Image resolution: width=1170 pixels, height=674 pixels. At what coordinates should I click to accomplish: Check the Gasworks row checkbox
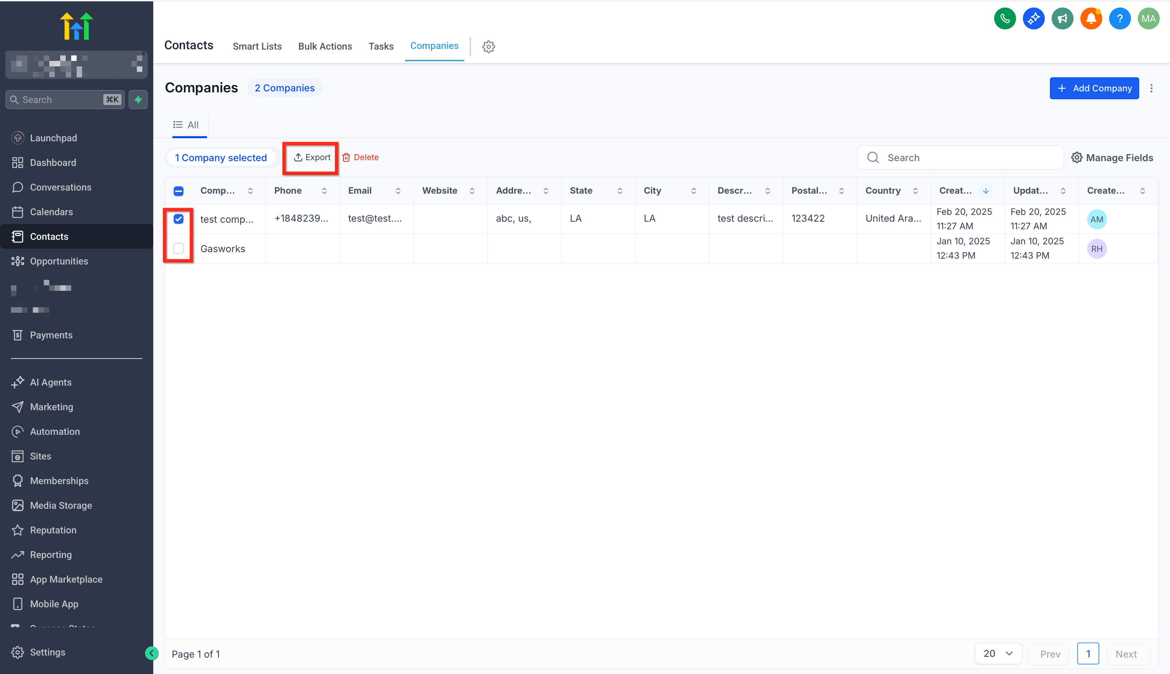tap(178, 249)
